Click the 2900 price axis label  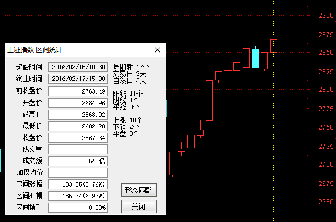(326, 16)
